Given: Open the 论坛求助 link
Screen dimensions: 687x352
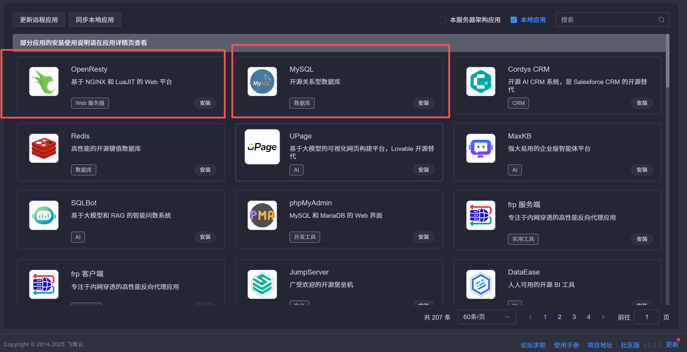Looking at the screenshot, I should 533,344.
